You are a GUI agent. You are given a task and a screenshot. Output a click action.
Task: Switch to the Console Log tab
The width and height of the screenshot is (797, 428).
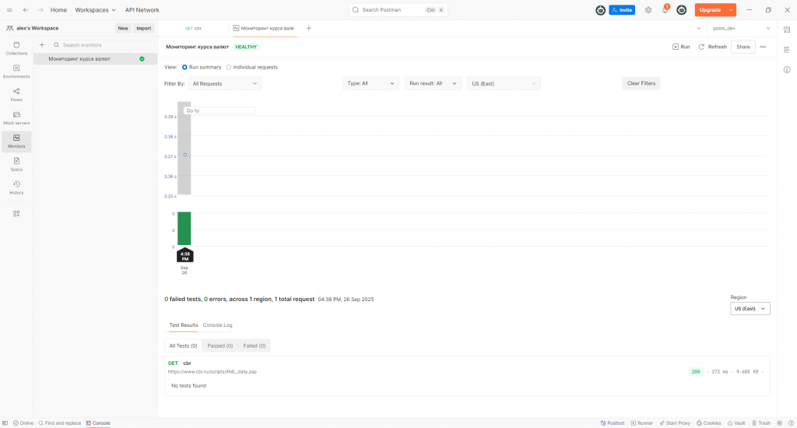pyautogui.click(x=218, y=325)
